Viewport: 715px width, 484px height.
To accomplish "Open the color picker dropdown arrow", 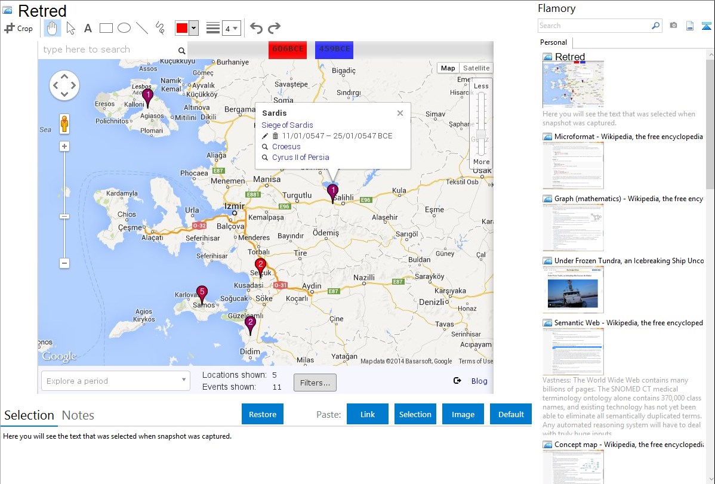I will [193, 28].
